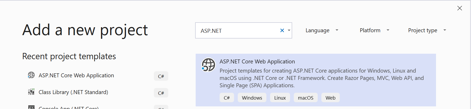Click recent ASP.NET Core template globe icon
This screenshot has height=109, width=471.
pos(31,75)
